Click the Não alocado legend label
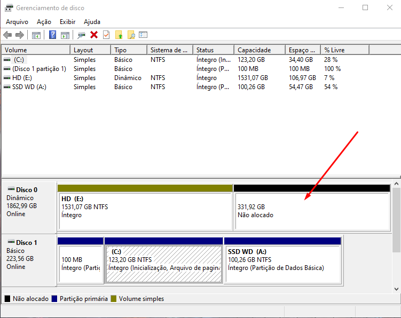 pyautogui.click(x=30, y=299)
